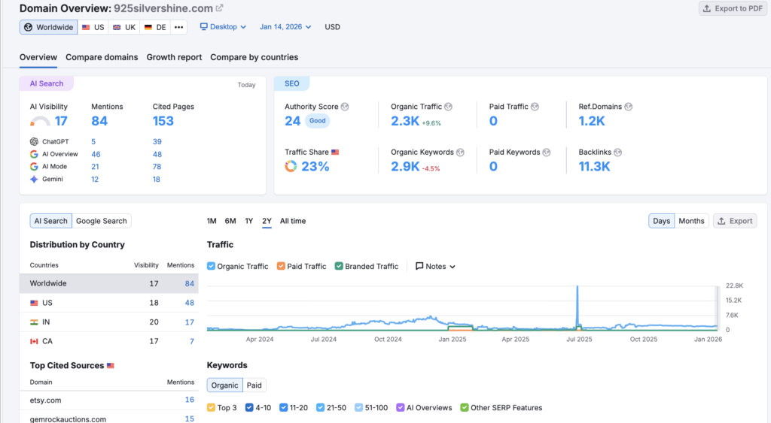Click the Traffic Share donut chart icon
The height and width of the screenshot is (423, 771).
click(291, 166)
